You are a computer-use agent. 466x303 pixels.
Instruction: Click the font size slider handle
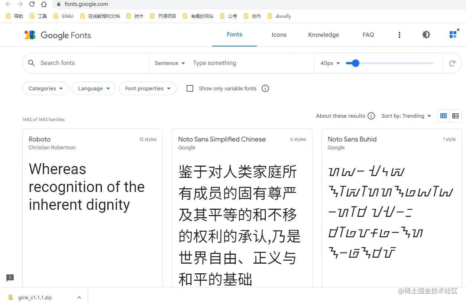[x=355, y=63]
